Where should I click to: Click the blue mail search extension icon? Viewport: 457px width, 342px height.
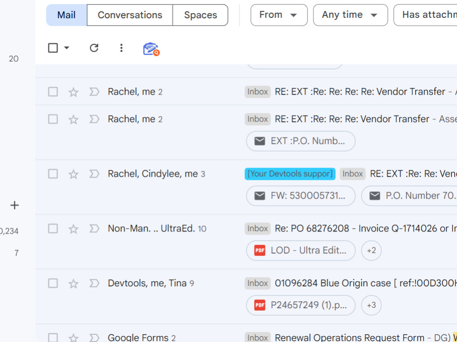151,49
